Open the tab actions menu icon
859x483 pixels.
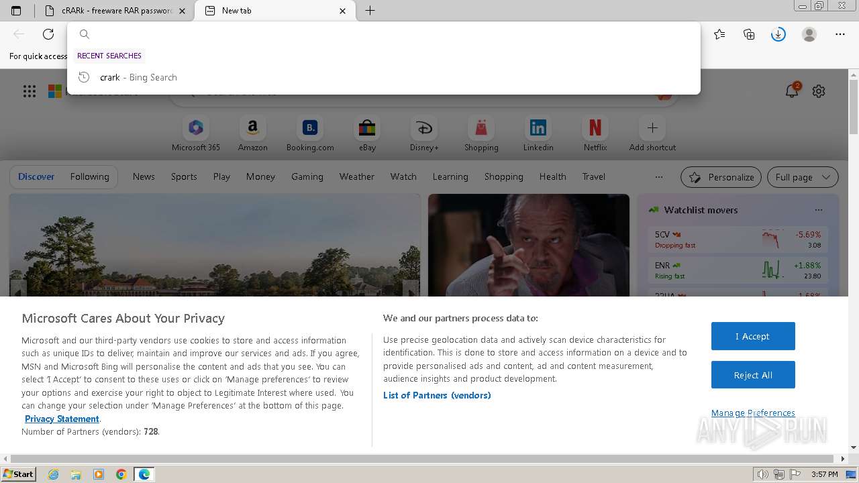16,11
